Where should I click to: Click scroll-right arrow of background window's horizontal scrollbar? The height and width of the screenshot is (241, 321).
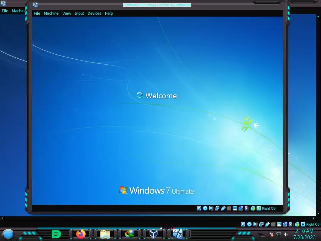coord(313,218)
